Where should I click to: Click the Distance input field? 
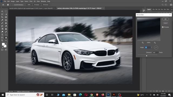click(155, 53)
